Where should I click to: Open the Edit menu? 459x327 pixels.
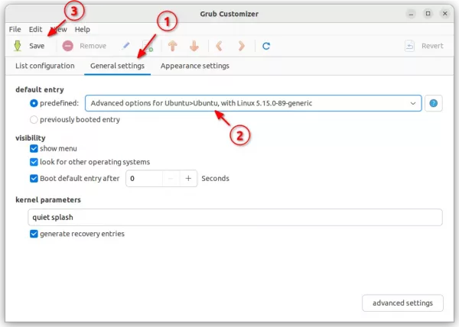[35, 29]
